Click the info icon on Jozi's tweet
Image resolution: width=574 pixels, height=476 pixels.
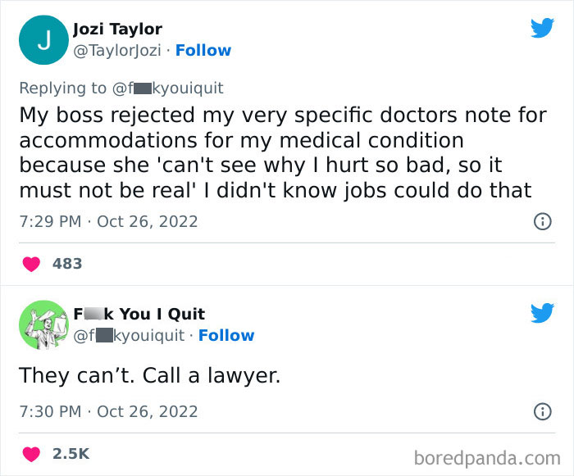[x=542, y=221]
